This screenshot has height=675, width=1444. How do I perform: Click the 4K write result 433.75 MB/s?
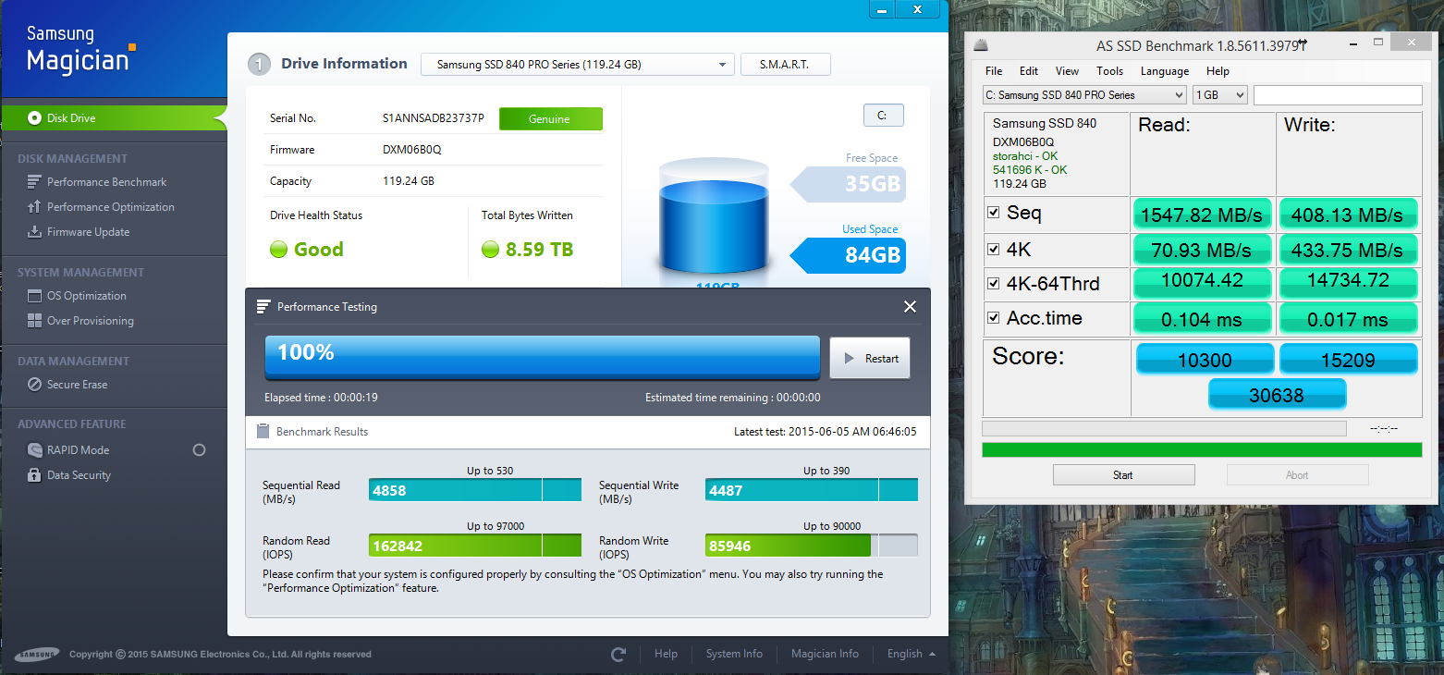point(1348,250)
